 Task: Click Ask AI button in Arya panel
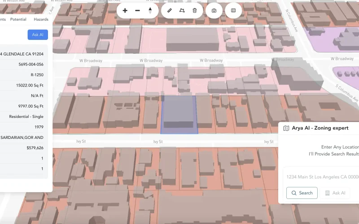point(335,193)
